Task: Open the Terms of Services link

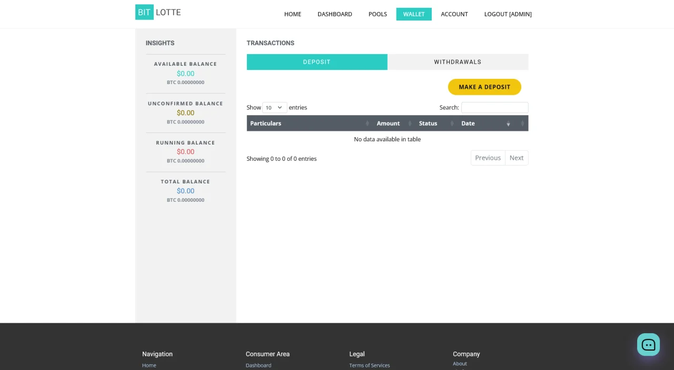Action: pyautogui.click(x=370, y=365)
